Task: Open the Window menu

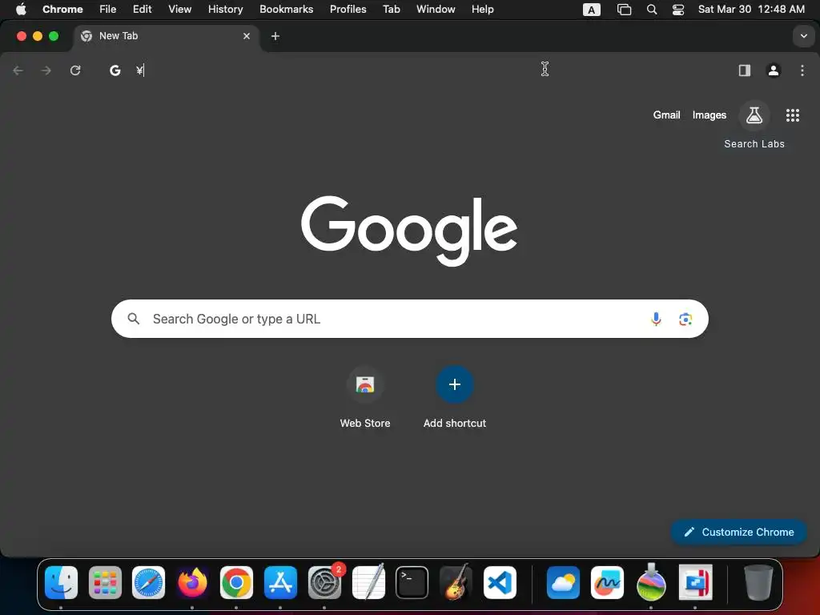Action: 436,10
